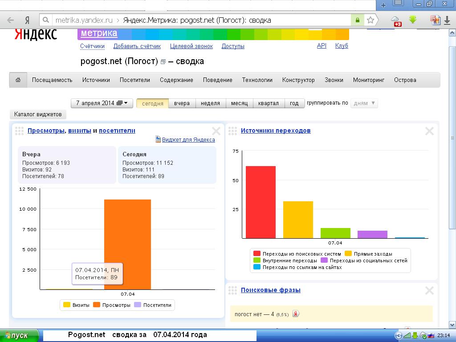Open the Посещаемость menu
This screenshot has height=342, width=456.
coord(52,80)
